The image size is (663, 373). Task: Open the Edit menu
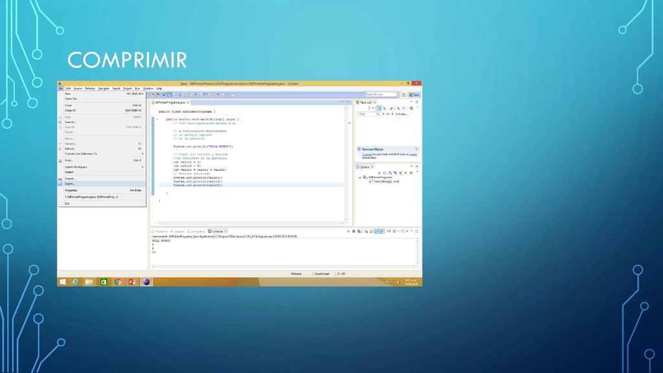tap(68, 88)
